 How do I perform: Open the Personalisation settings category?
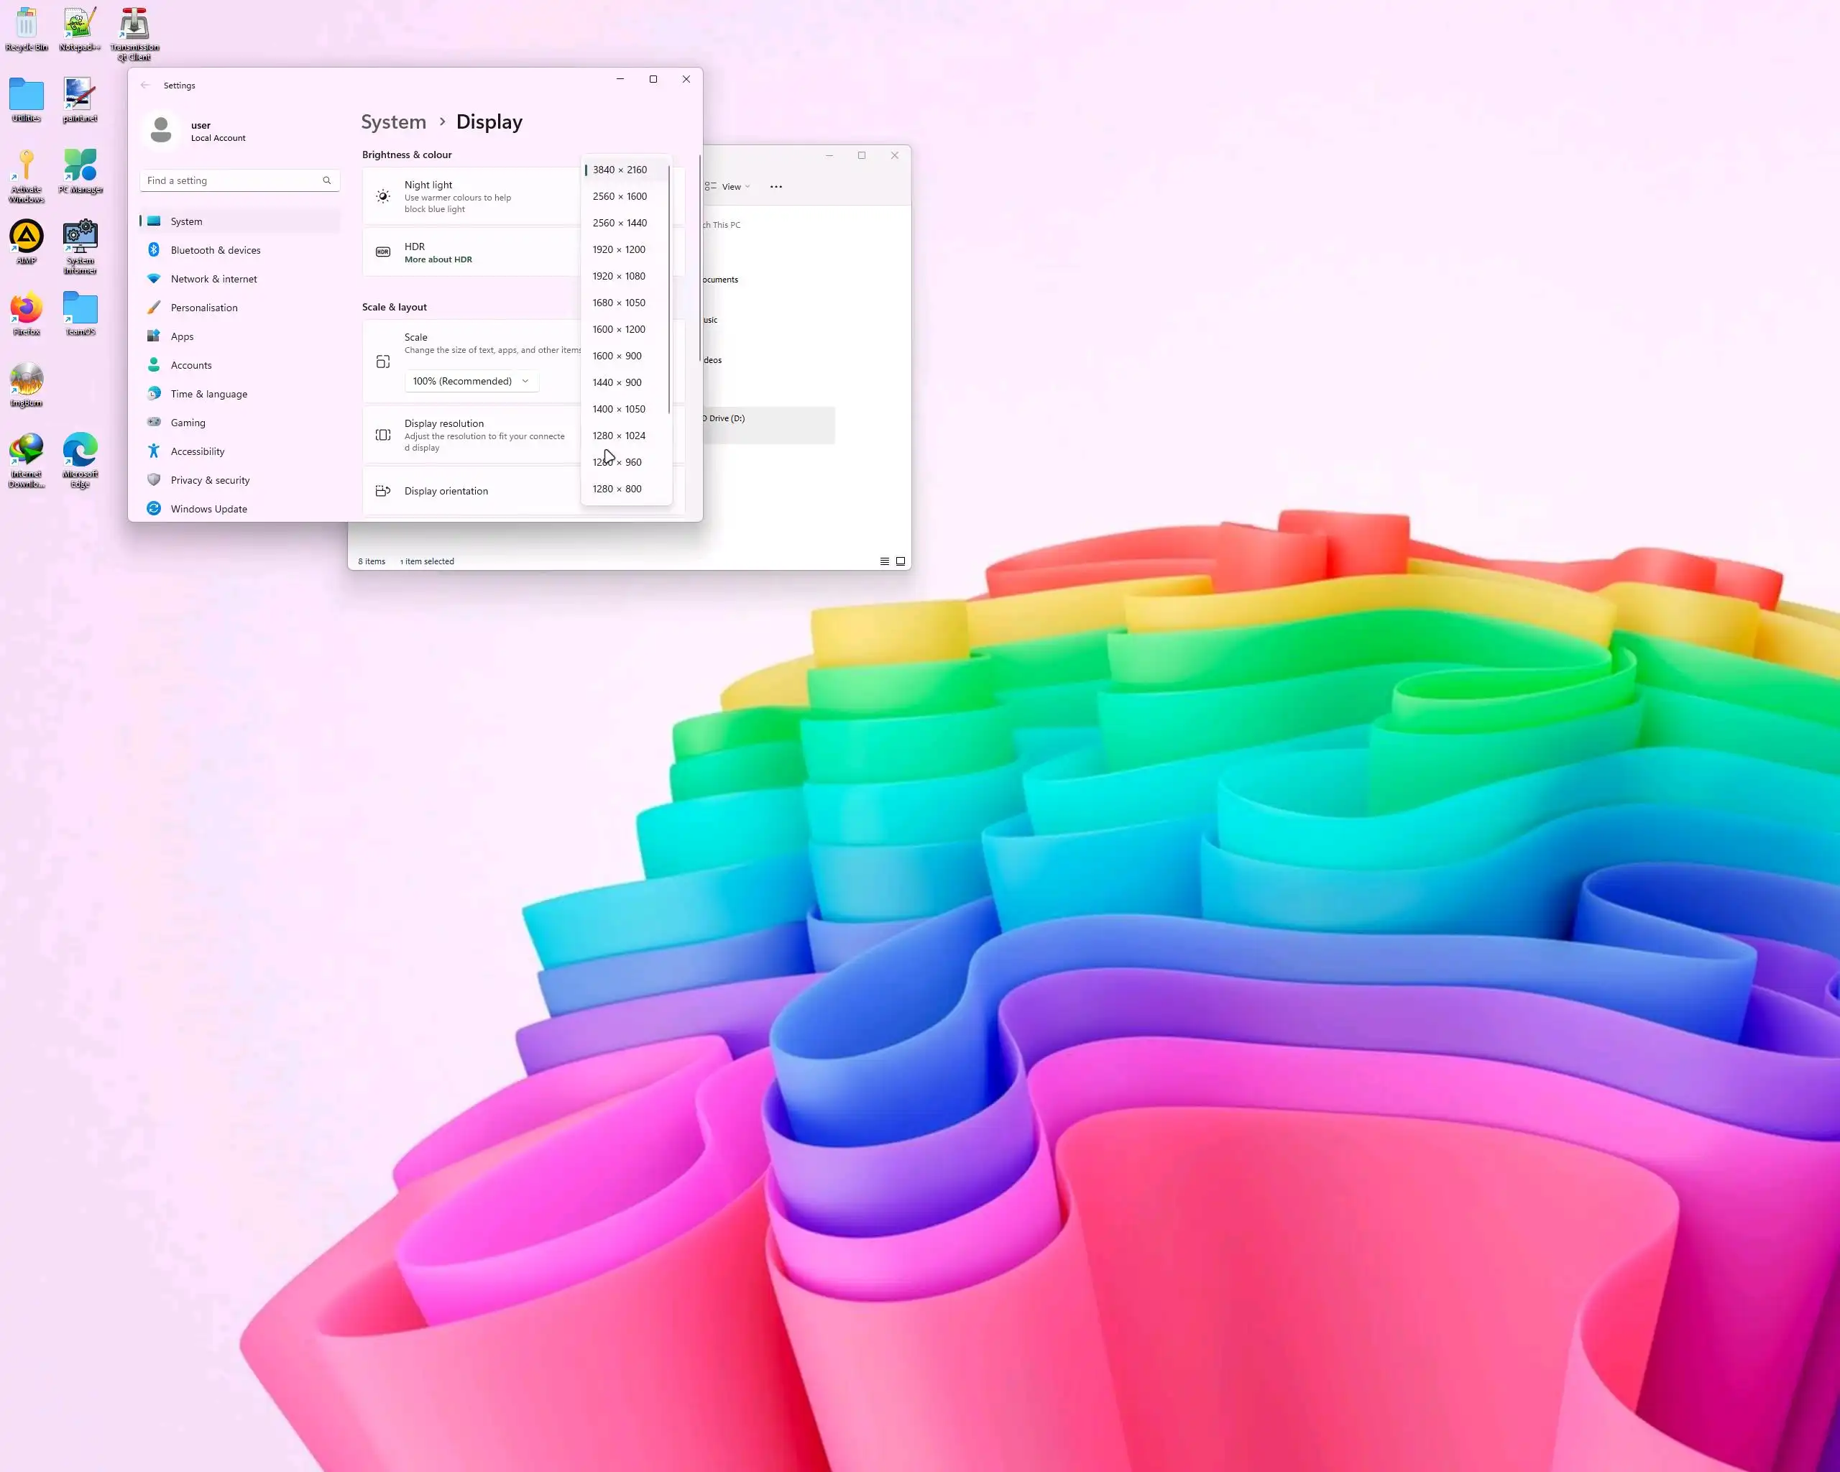point(204,308)
